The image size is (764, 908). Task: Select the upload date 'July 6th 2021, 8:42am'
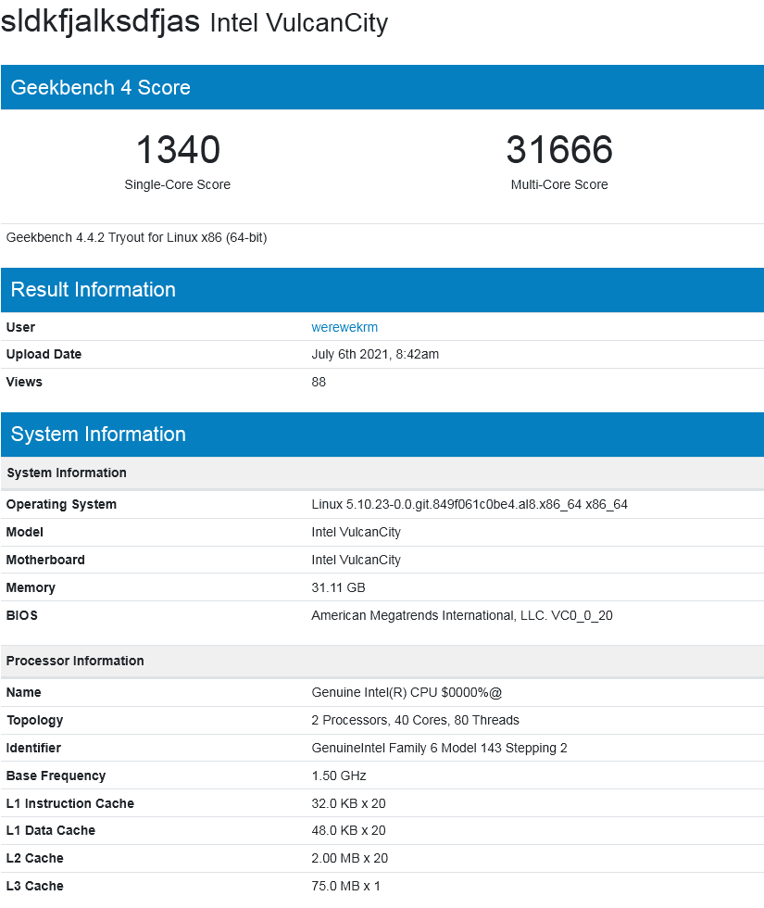pyautogui.click(x=375, y=354)
